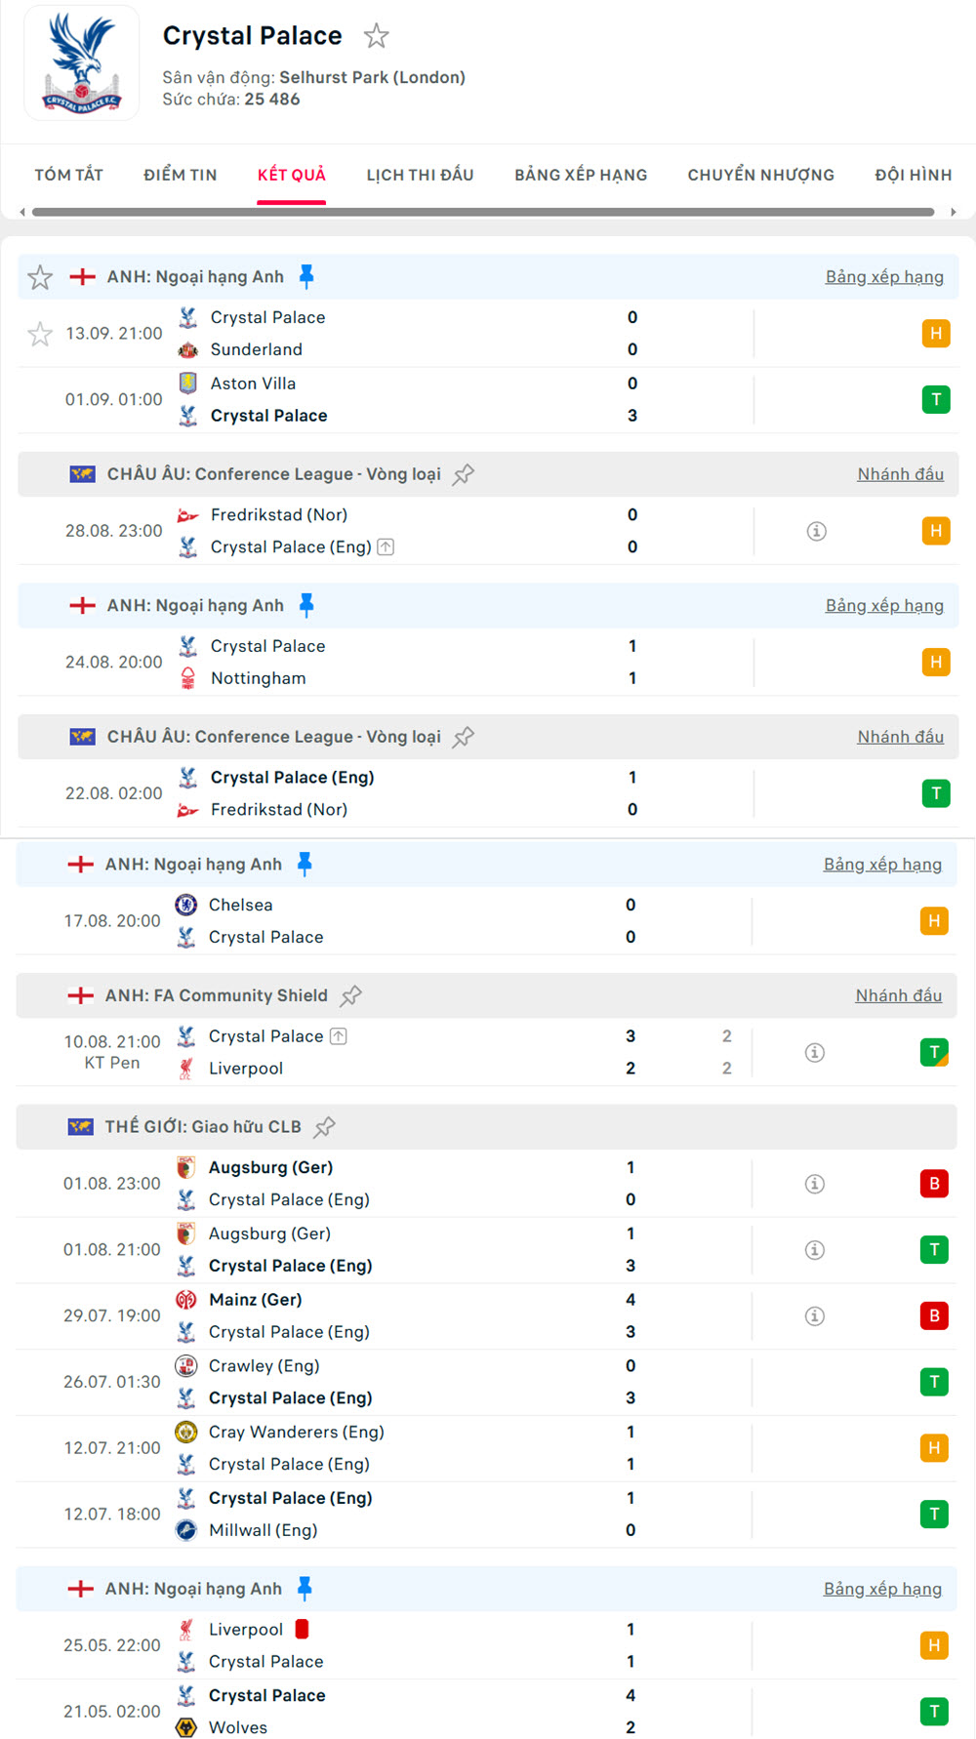Viewport: 976px width, 1739px height.
Task: Star the Crystal Palace vs Sunderland match
Action: (x=40, y=335)
